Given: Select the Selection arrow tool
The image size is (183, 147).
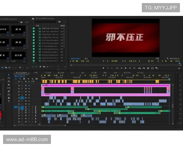Looking at the screenshot, I should (9, 75).
